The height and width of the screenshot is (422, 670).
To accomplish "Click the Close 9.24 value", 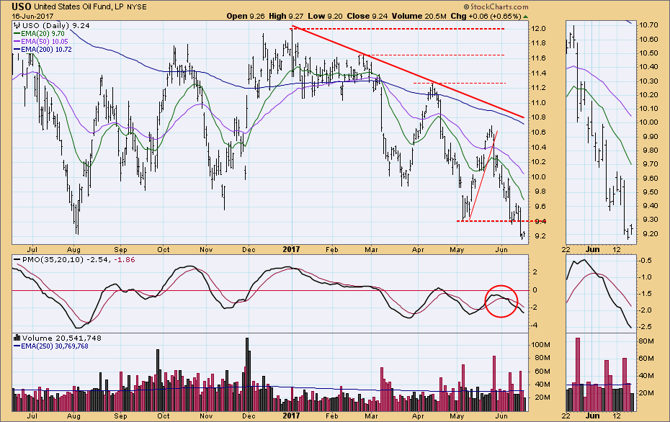I will (367, 16).
